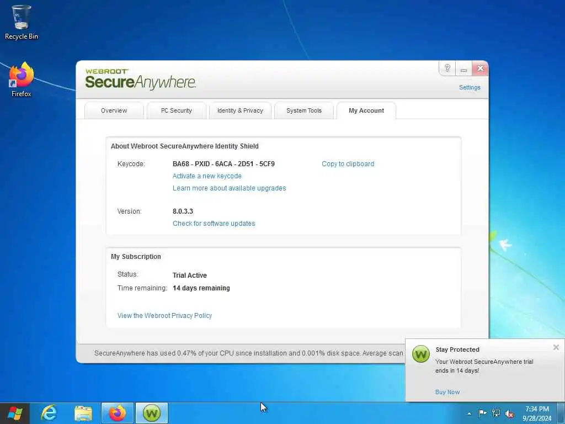Copy keycode to clipboard link
The image size is (565, 424).
coord(348,164)
